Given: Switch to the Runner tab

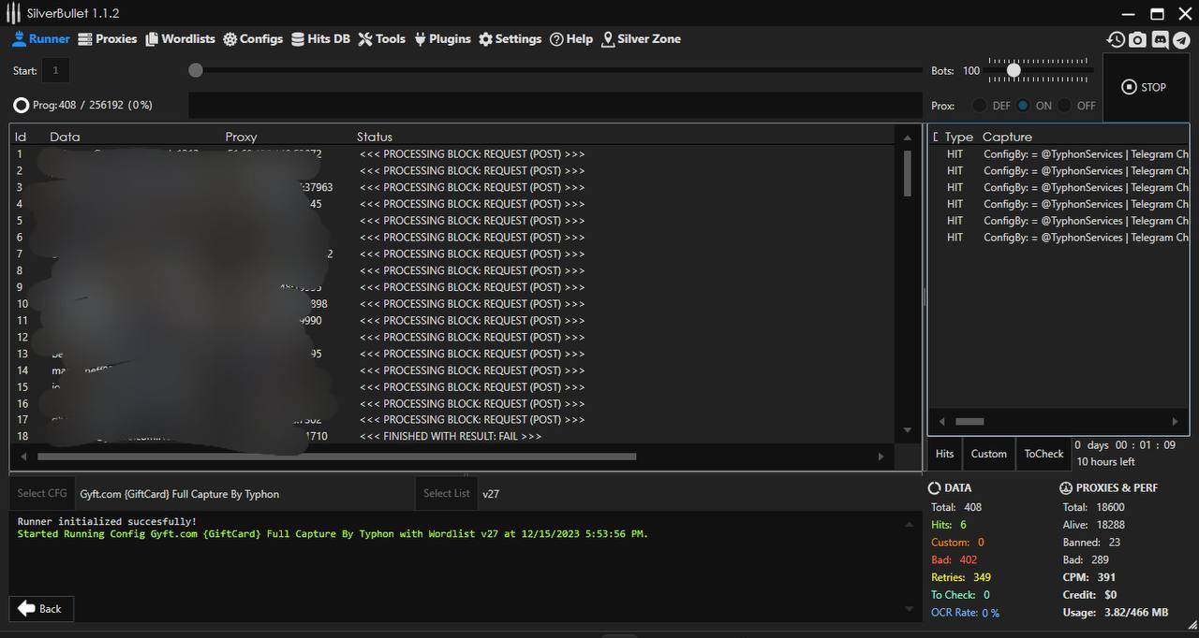Looking at the screenshot, I should (41, 39).
